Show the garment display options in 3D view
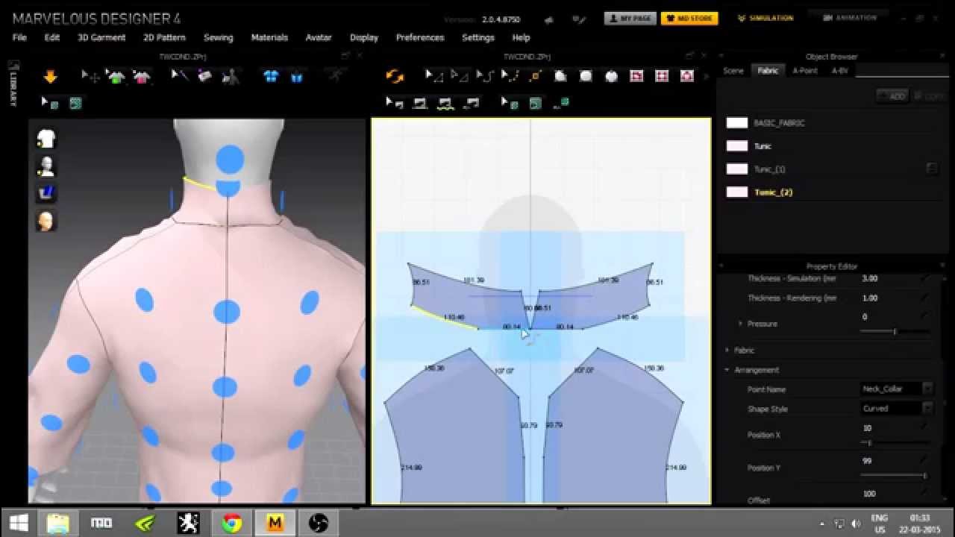 47,139
